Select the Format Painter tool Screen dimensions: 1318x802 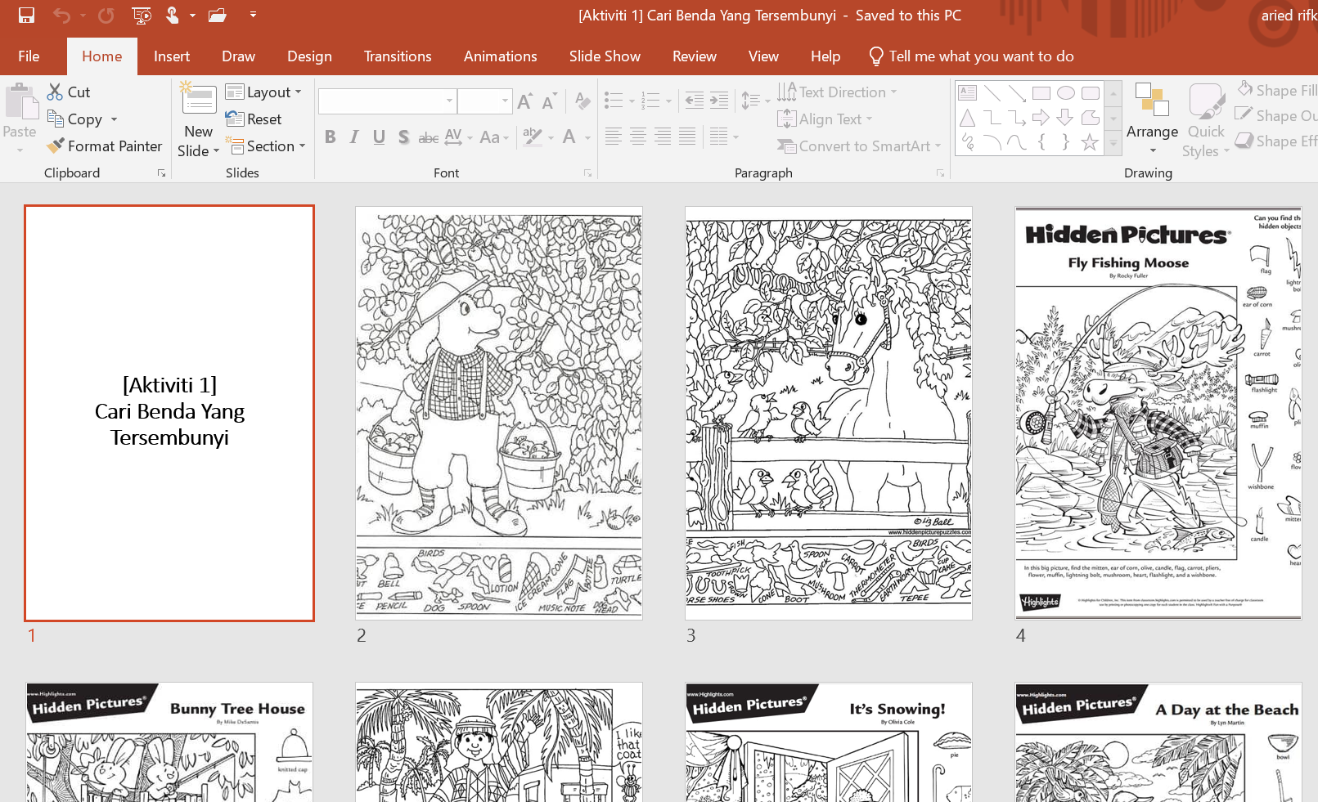click(105, 146)
